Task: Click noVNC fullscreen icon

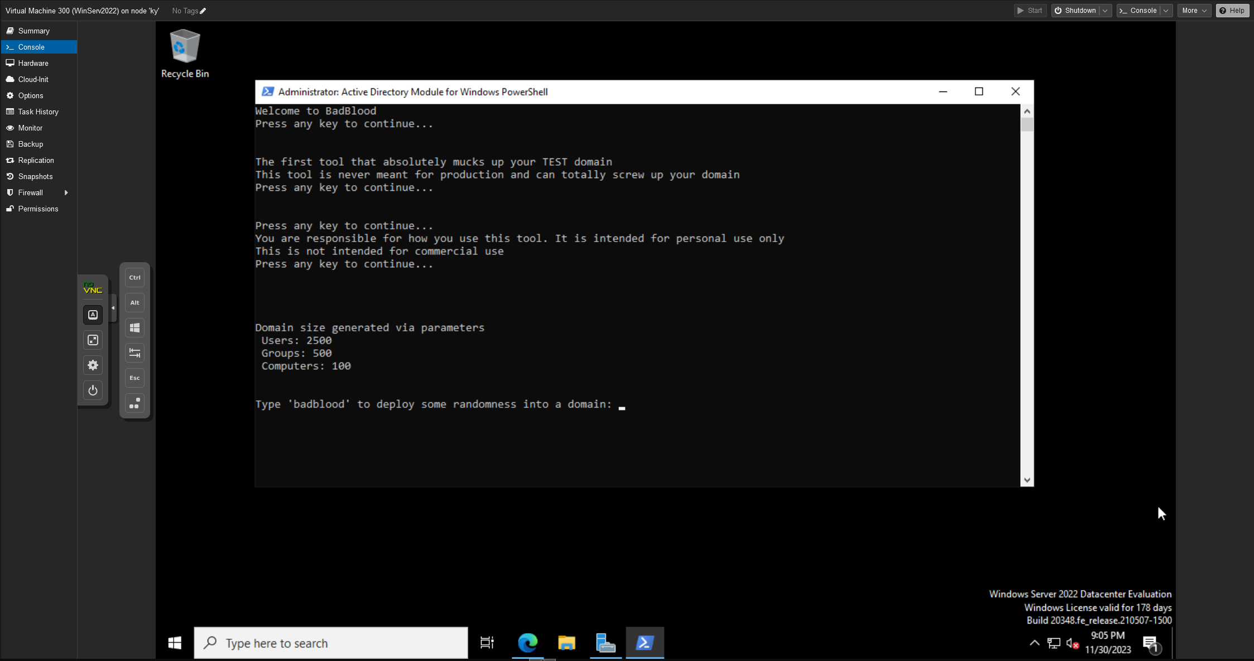Action: click(93, 340)
